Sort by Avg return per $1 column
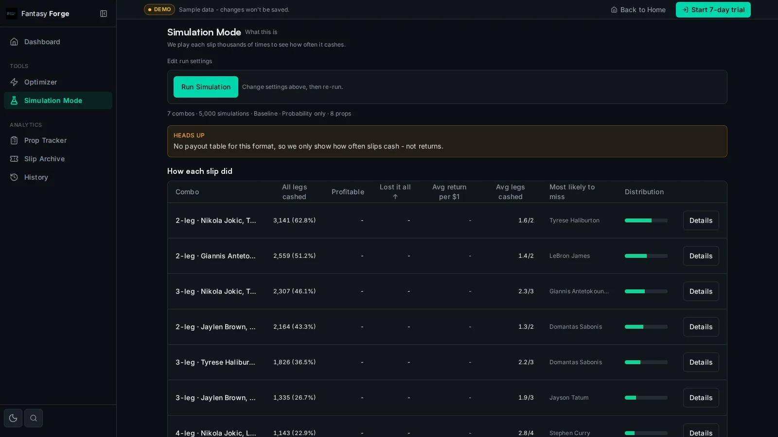Image resolution: width=778 pixels, height=437 pixels. (x=449, y=192)
